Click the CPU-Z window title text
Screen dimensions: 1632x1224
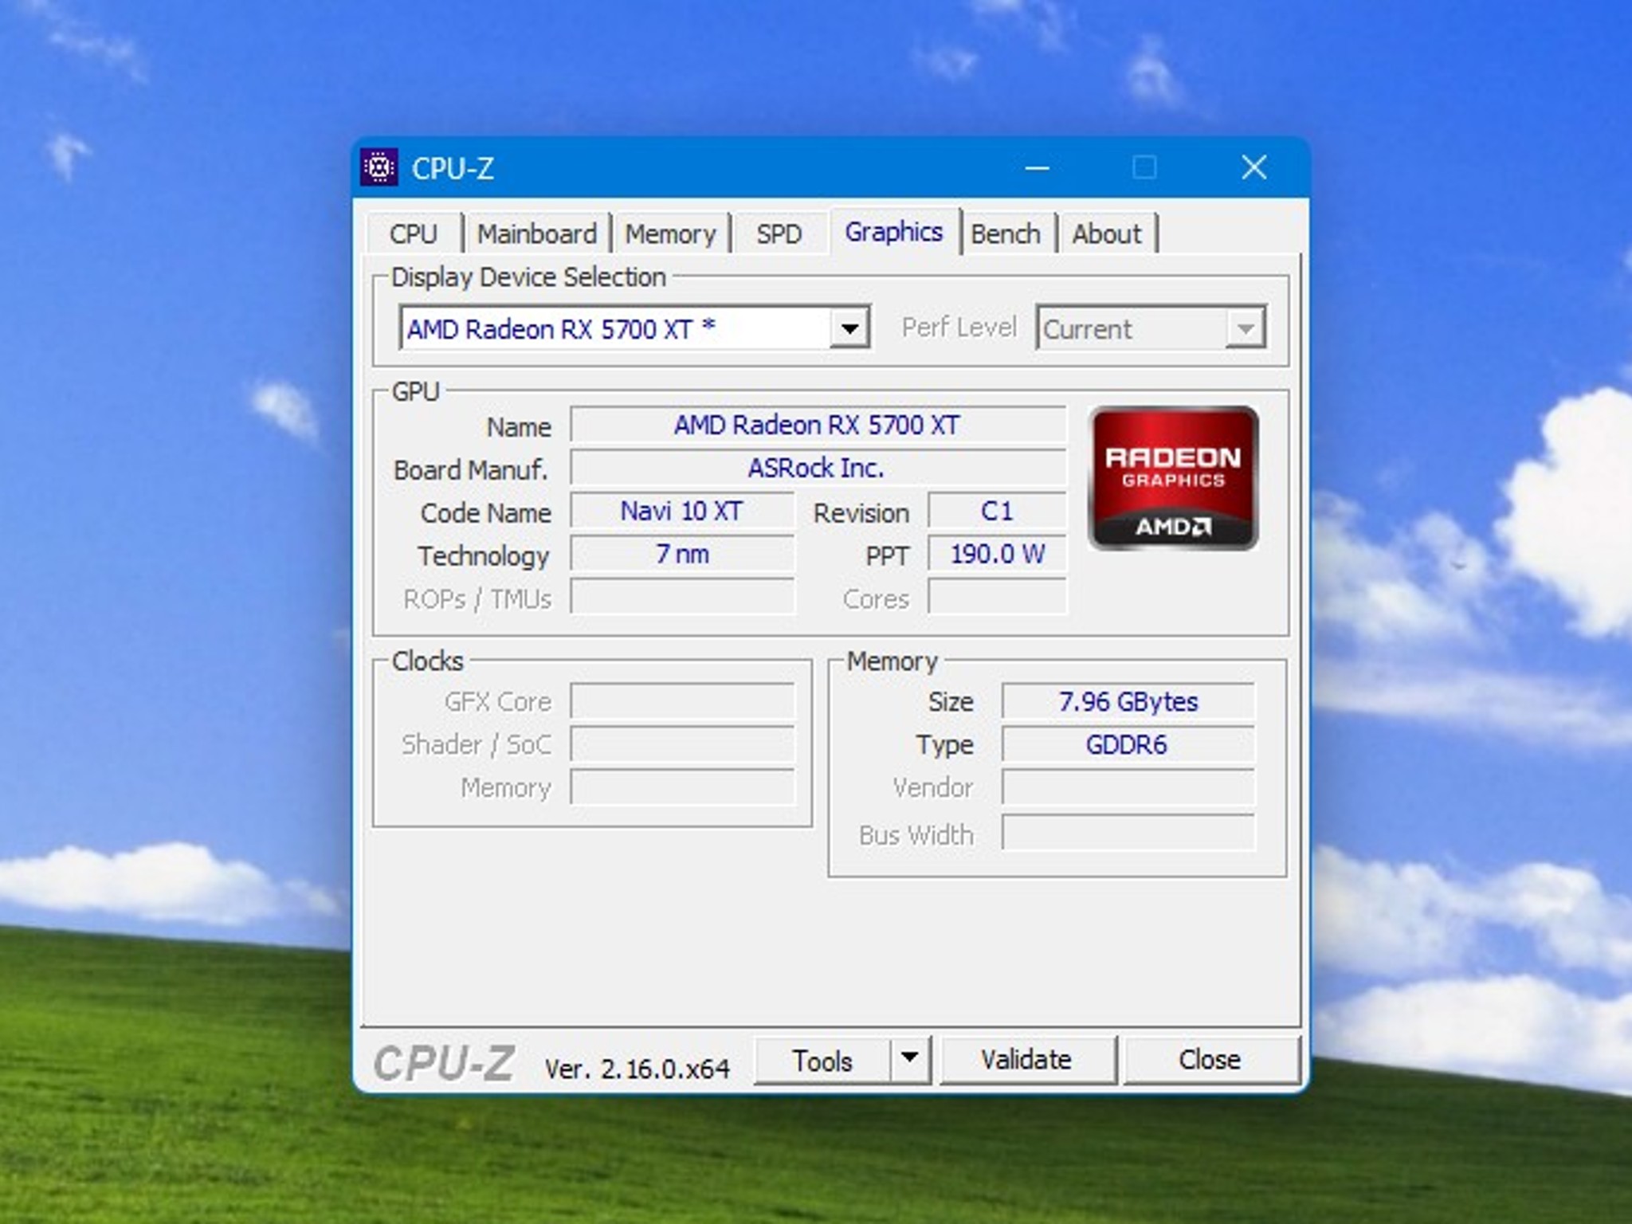[453, 169]
